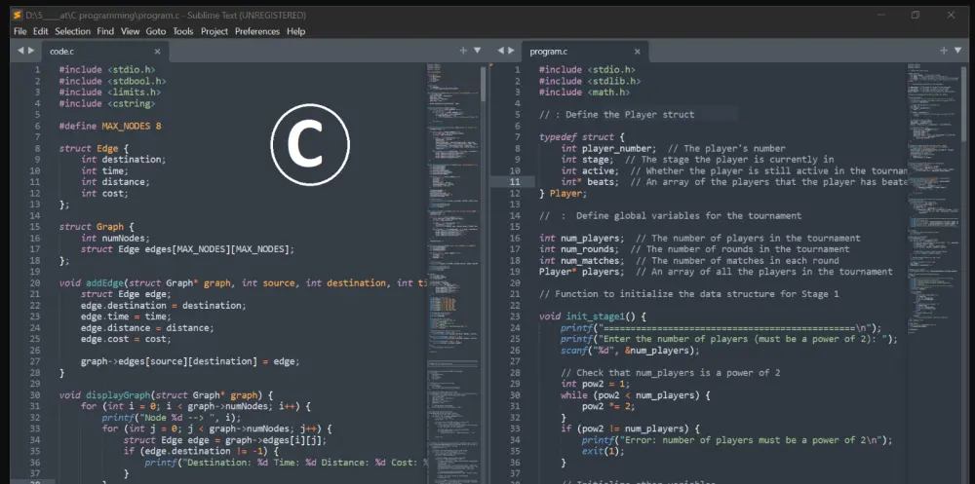Open the Project menu
Viewport: 975px width, 484px height.
tap(214, 31)
